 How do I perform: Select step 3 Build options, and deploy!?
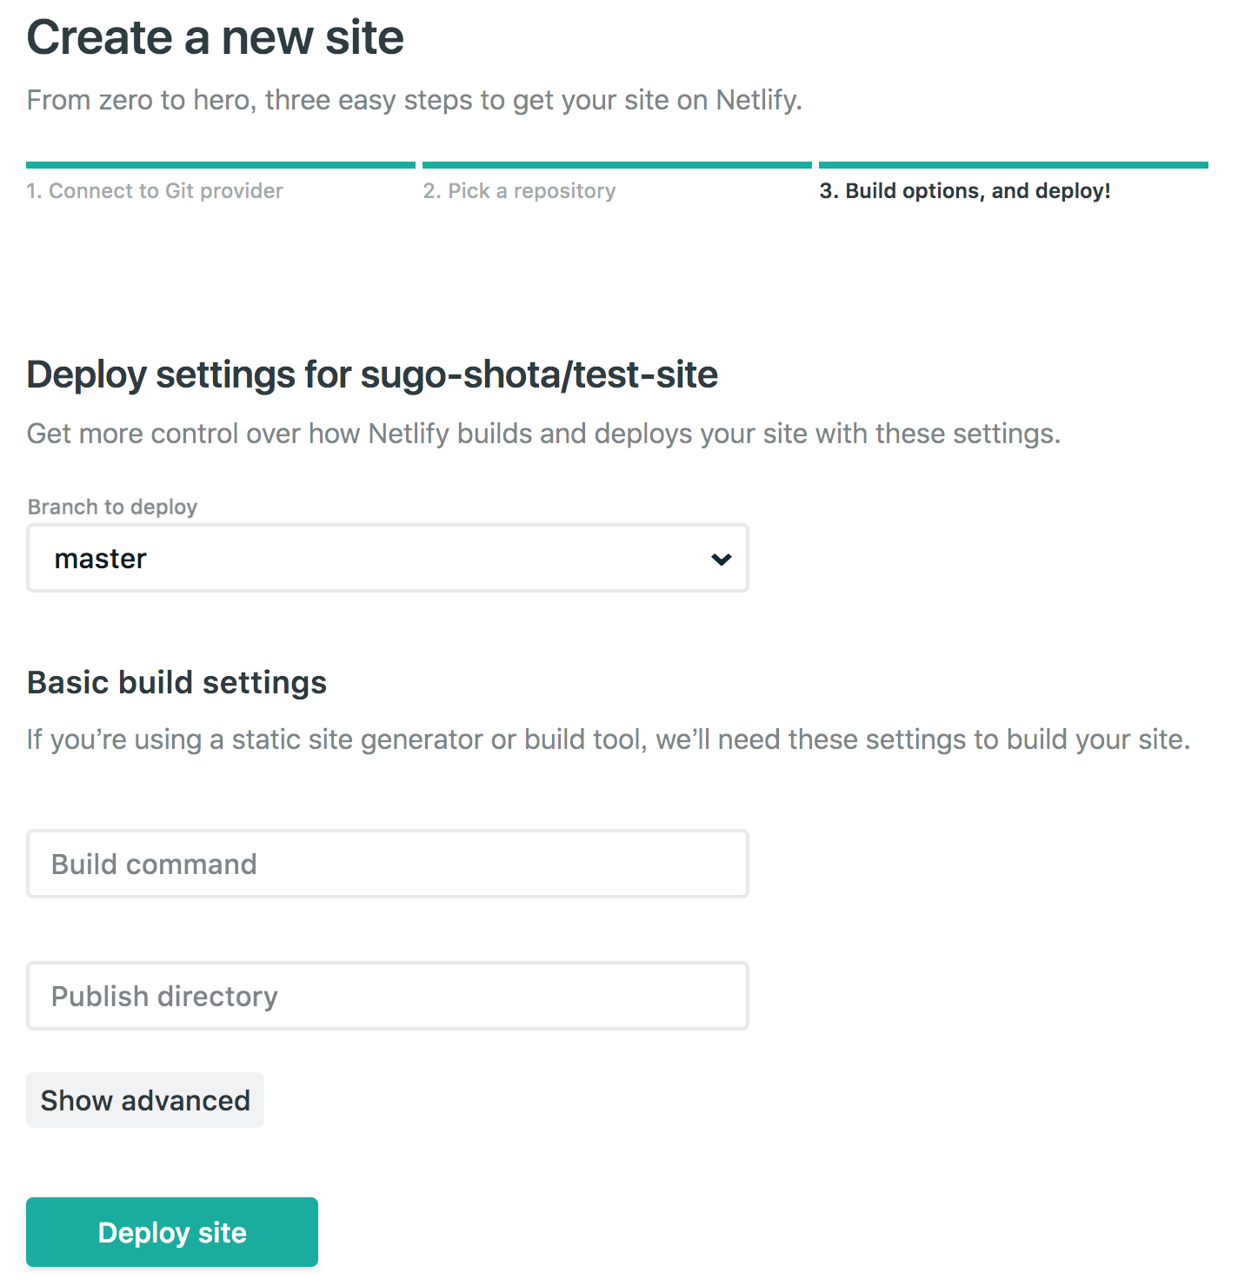click(x=965, y=191)
